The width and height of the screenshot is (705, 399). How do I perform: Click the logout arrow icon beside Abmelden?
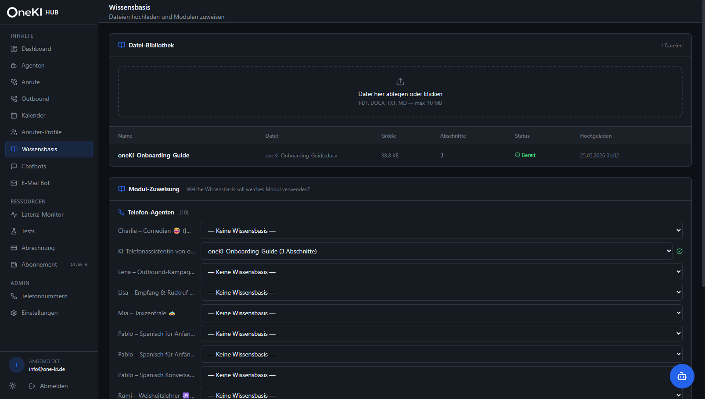32,386
